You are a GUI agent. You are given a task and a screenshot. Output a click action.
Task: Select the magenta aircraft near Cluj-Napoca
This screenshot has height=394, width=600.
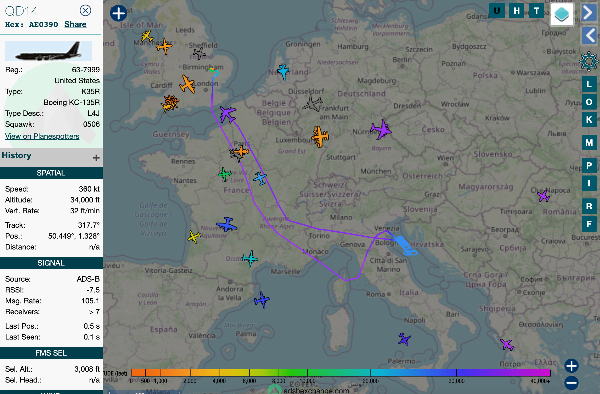543,196
